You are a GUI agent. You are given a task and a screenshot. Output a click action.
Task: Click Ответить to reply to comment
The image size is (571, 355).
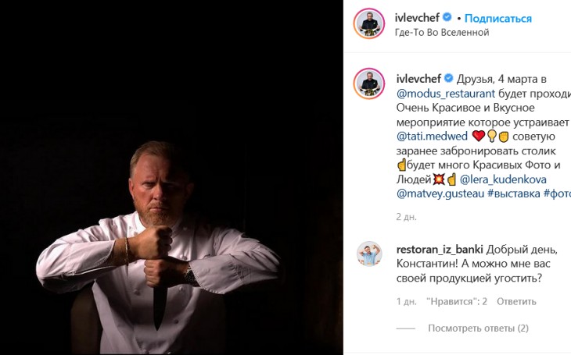coord(516,301)
